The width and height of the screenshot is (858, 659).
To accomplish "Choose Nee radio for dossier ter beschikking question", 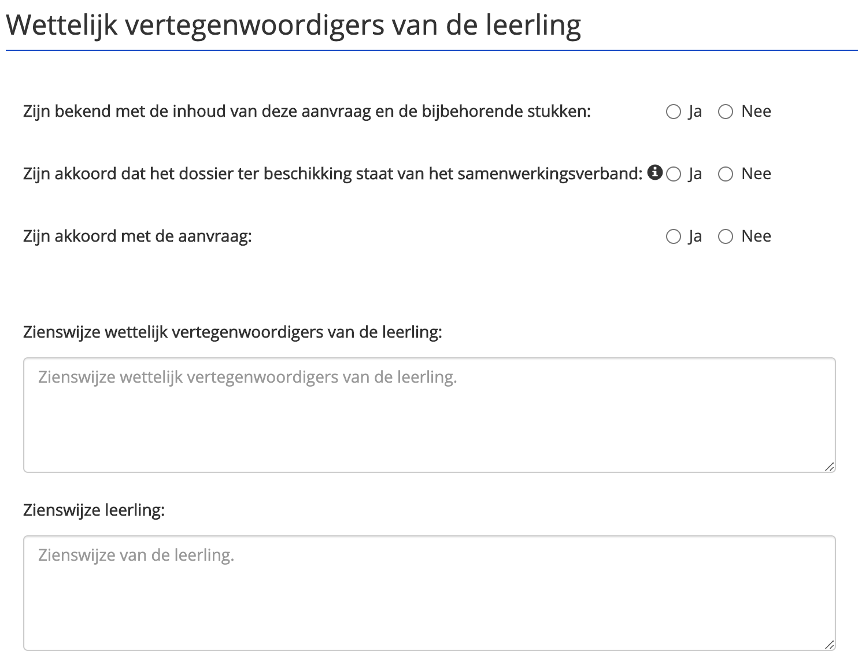I will point(726,174).
